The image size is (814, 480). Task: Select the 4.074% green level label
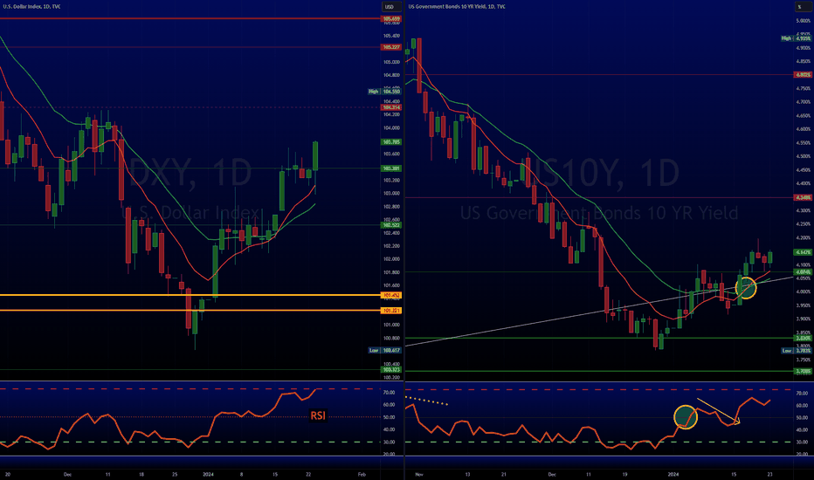click(804, 272)
